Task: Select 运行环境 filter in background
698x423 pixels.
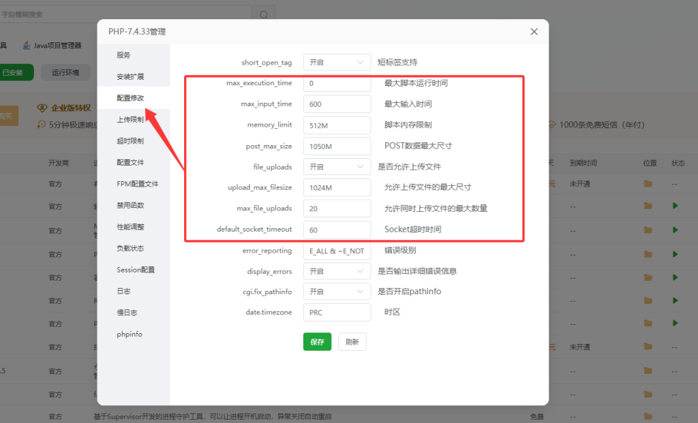Action: (65, 72)
